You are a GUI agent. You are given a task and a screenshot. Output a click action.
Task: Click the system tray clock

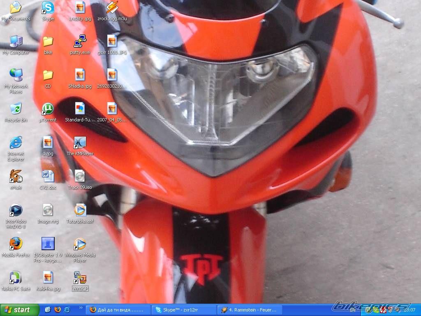pyautogui.click(x=409, y=310)
